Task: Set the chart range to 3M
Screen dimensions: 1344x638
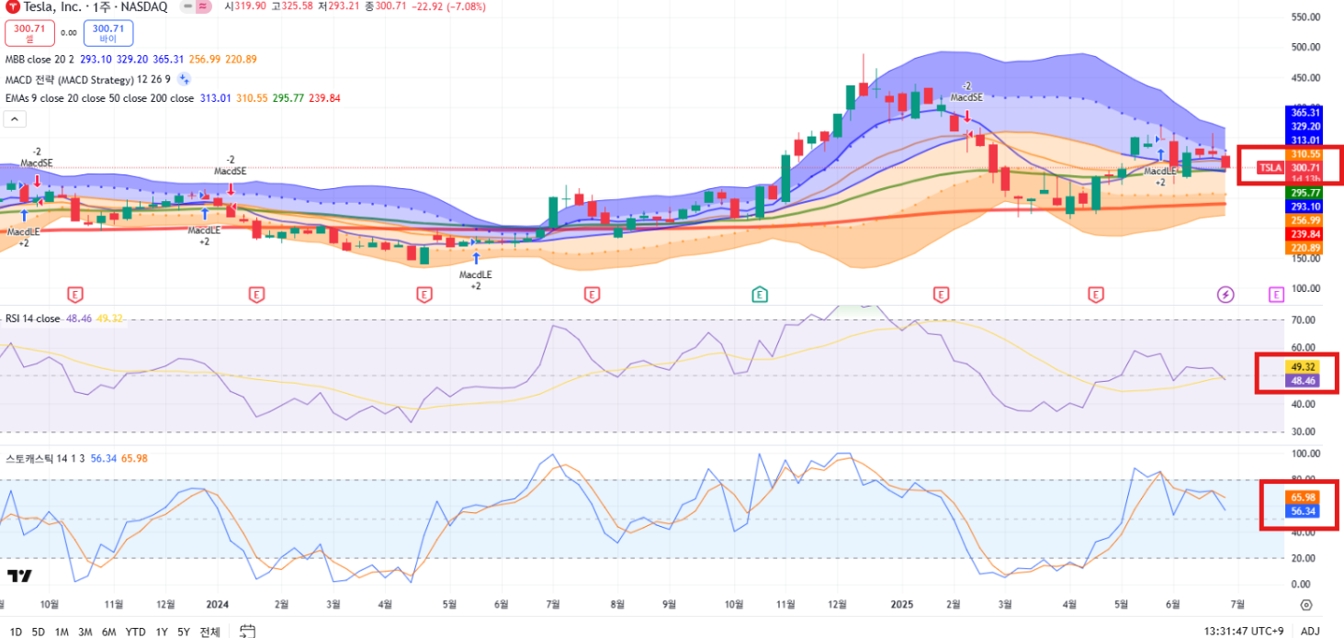Action: coord(85,632)
